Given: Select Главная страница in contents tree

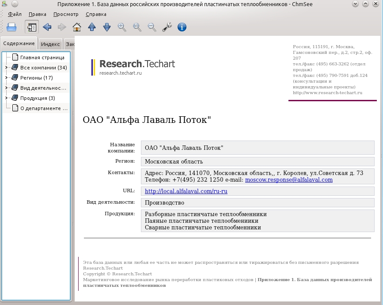Looking at the screenshot, I should point(42,57).
